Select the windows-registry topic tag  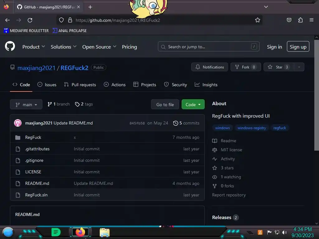point(252,128)
